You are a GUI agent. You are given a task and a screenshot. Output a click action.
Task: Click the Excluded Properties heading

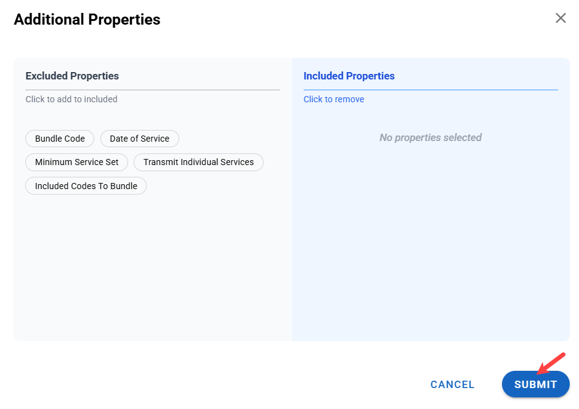72,76
